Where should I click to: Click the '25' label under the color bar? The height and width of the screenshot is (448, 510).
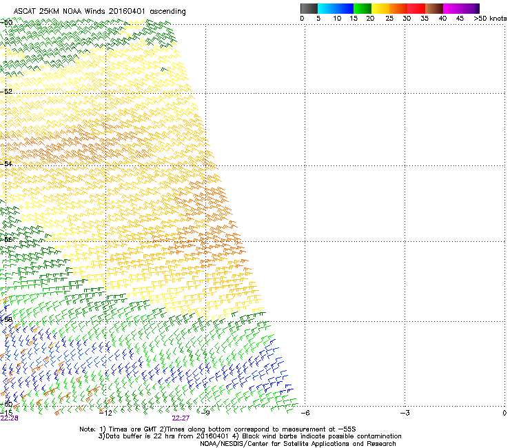click(x=389, y=19)
